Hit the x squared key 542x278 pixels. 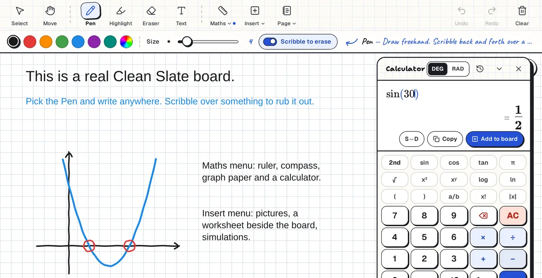(424, 180)
